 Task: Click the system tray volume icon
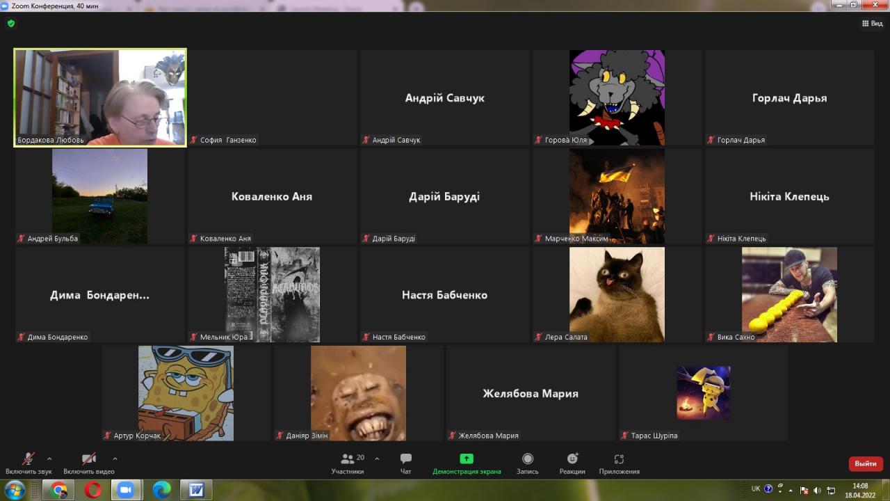(x=817, y=490)
